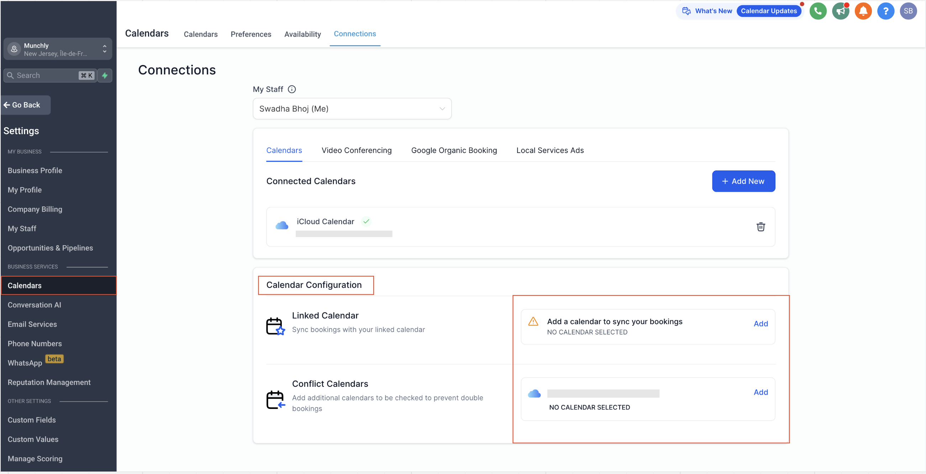Click the My Staff info icon
The image size is (926, 474).
click(x=292, y=89)
